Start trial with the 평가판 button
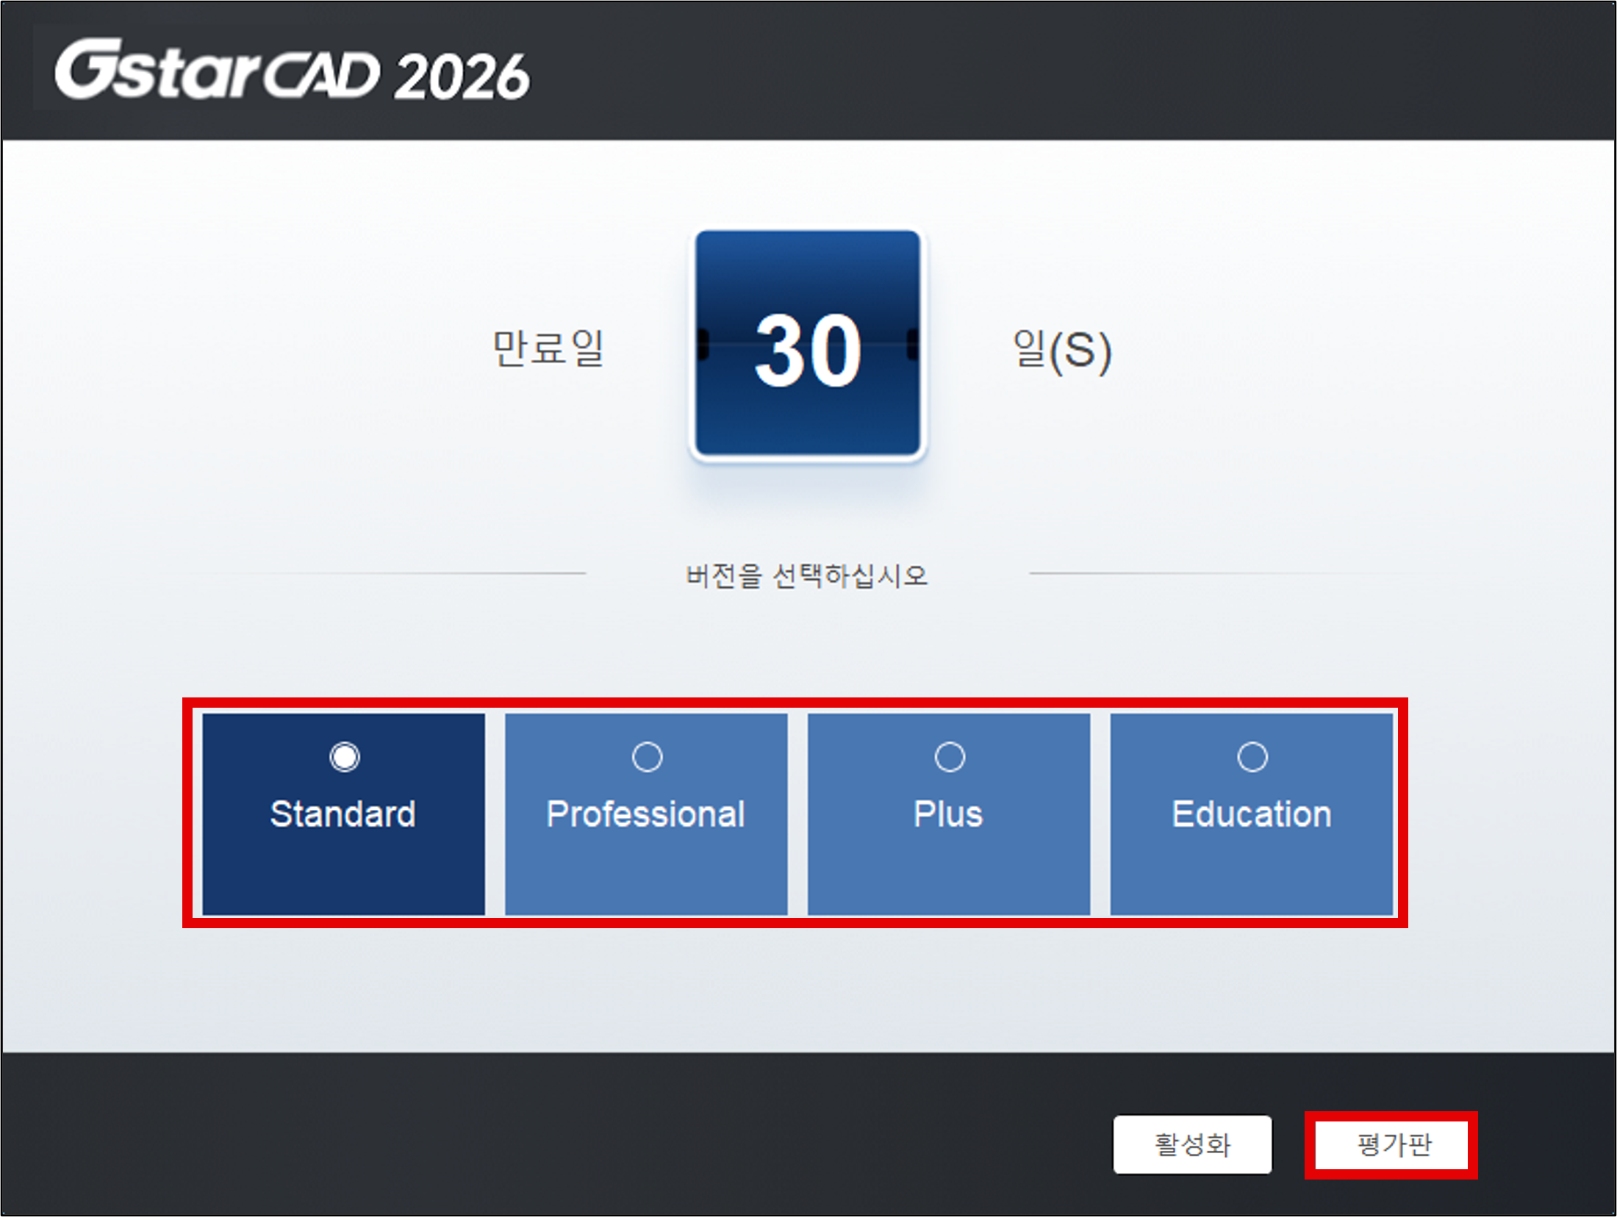1617x1217 pixels. coord(1391,1145)
